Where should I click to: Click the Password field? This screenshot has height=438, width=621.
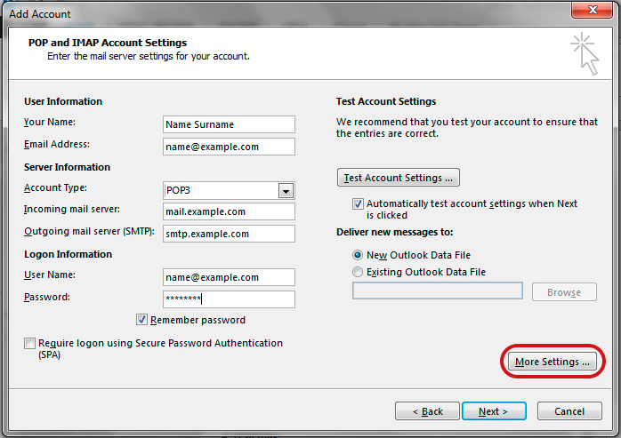coord(229,299)
